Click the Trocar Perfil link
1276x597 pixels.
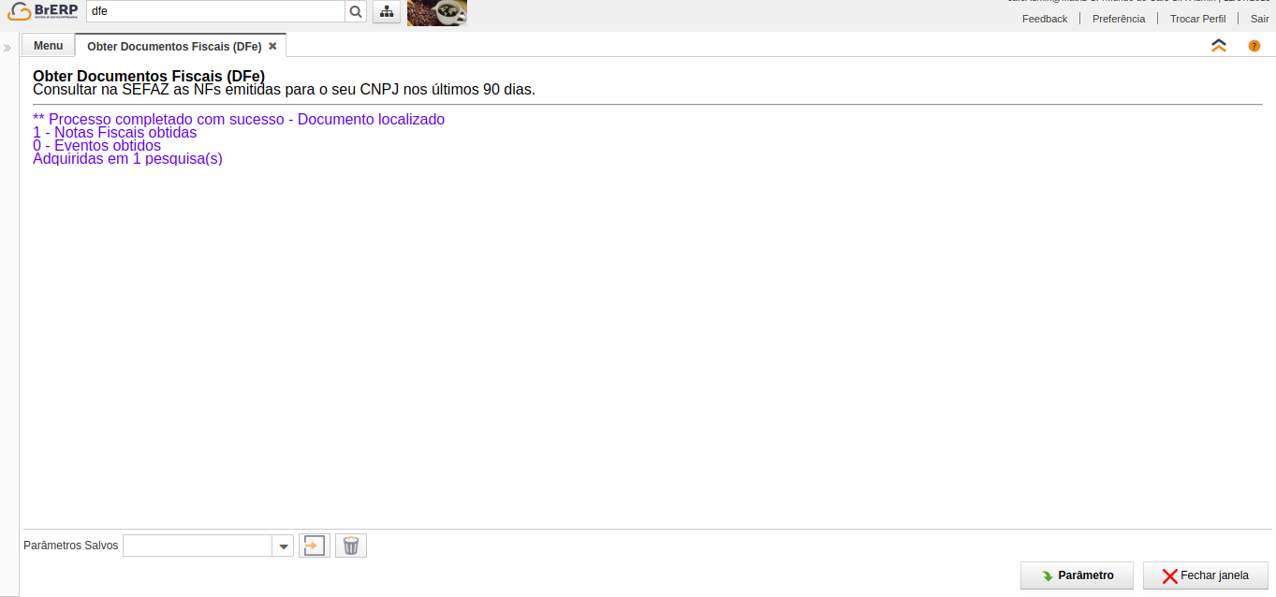click(1197, 19)
